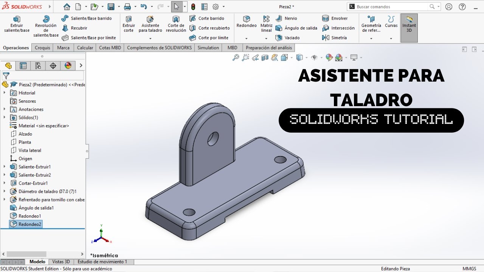Screen dimensions: 484x272
Task: Open the View orientation dropdown arrow
Action: tap(292, 58)
